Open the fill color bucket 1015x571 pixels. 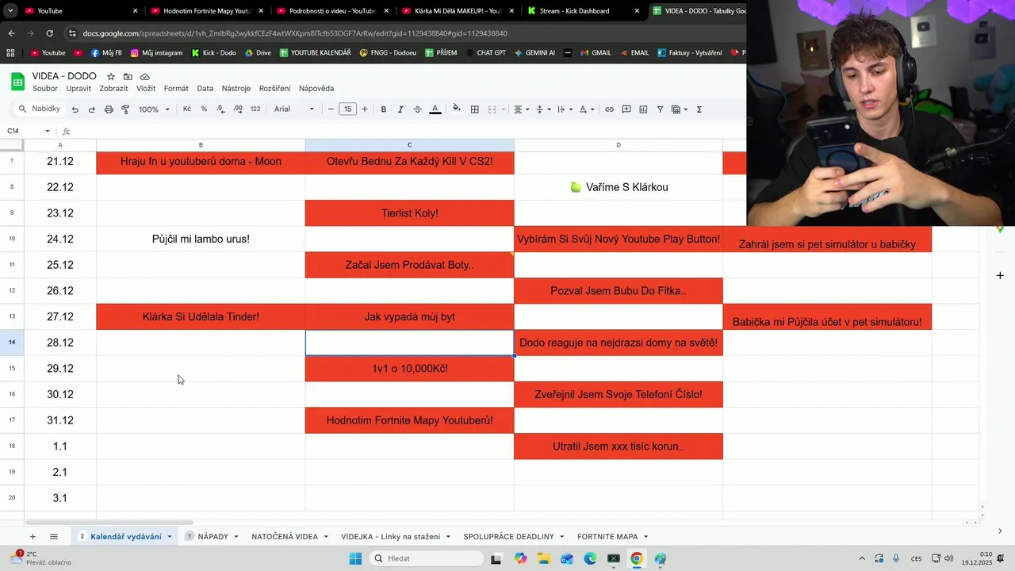(456, 109)
